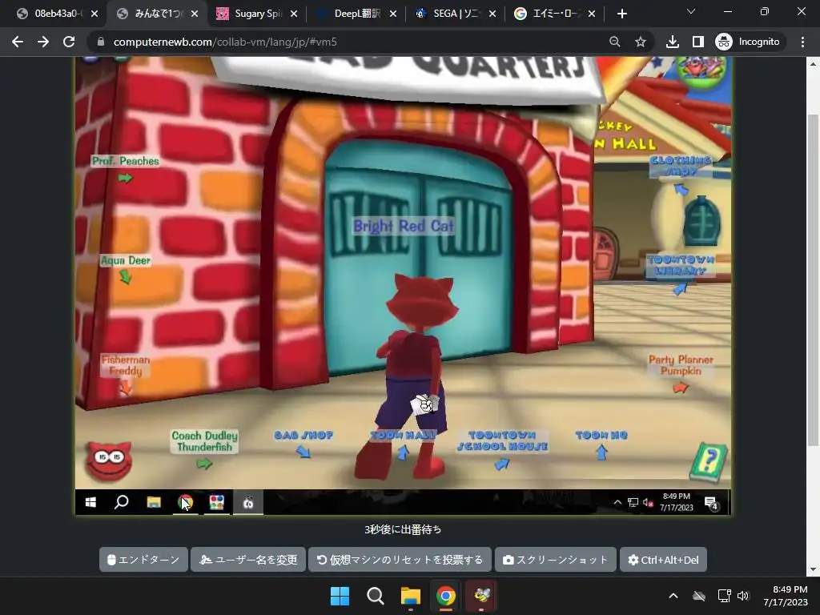Open File Explorer in the VM taskbar
The image size is (820, 615).
coord(154,502)
